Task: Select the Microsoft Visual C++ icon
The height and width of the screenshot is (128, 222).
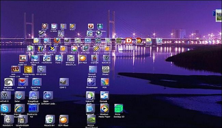Action: point(149,41)
